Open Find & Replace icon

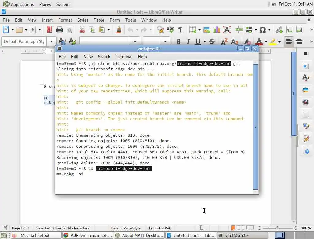(160, 30)
